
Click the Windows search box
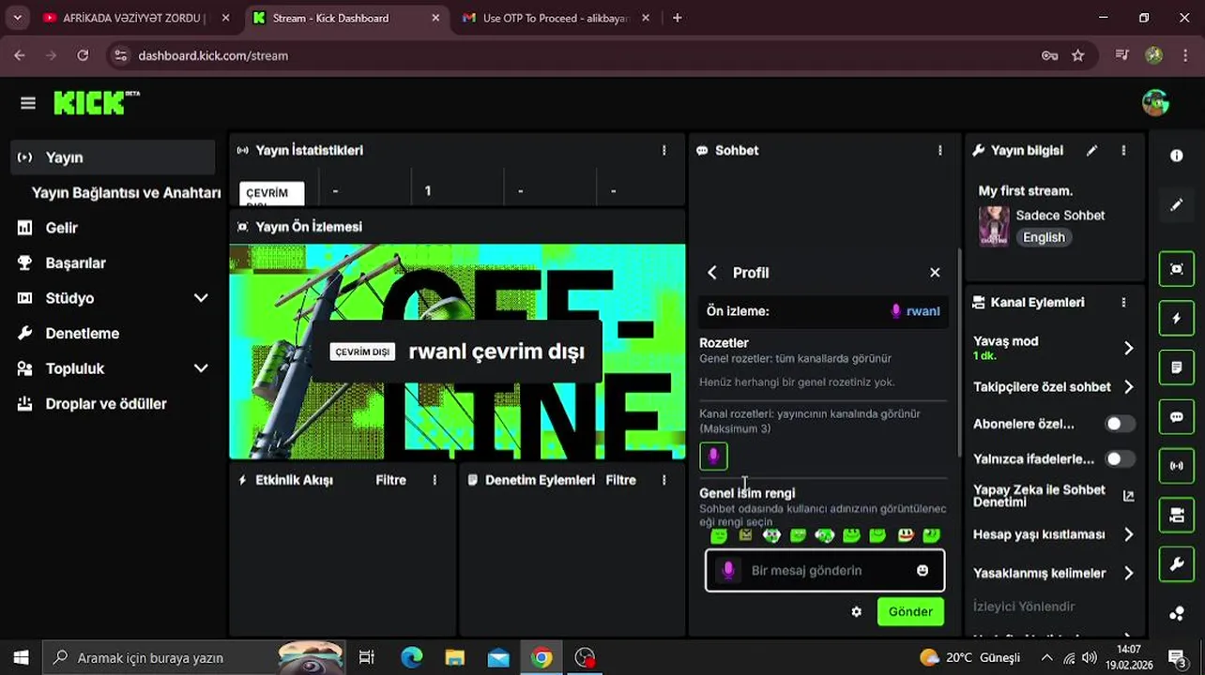tap(194, 657)
